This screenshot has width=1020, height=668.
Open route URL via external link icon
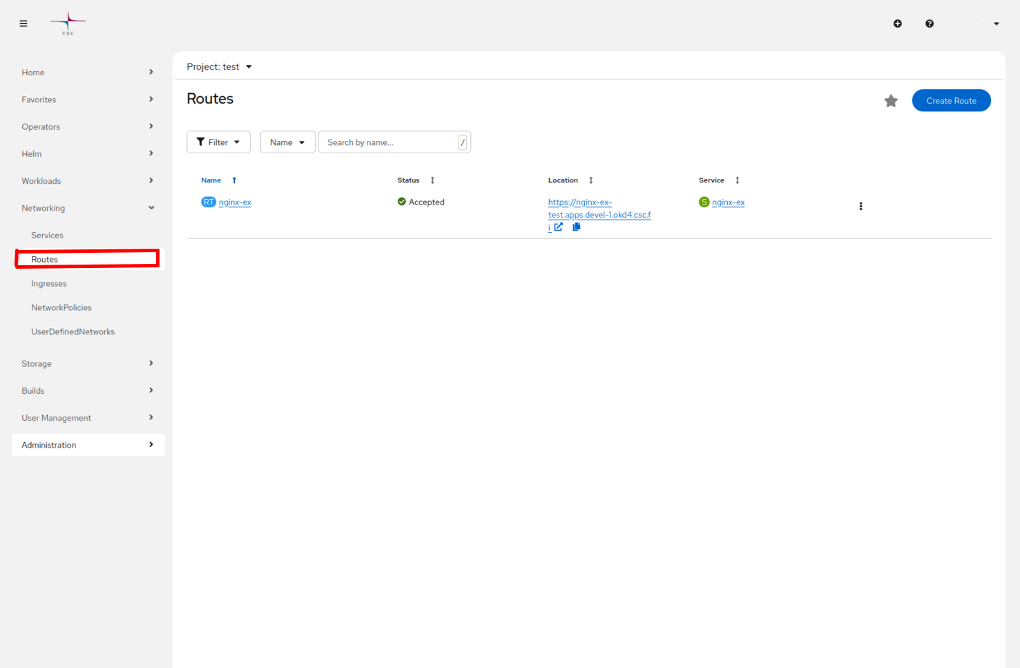(x=559, y=227)
